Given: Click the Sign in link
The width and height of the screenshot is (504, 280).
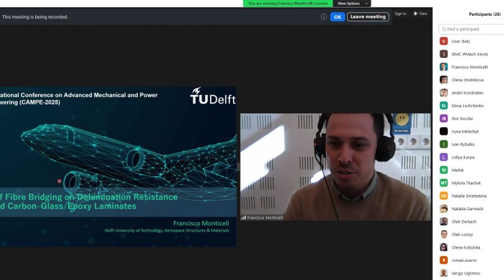Looking at the screenshot, I should tap(400, 13).
